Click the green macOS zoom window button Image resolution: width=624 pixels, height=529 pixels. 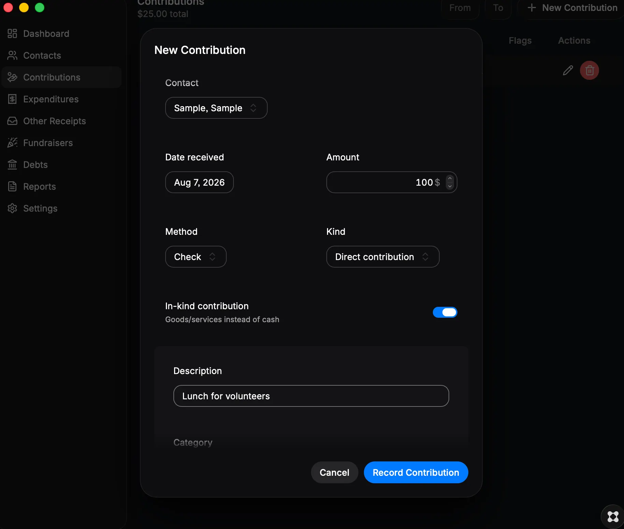coord(40,8)
